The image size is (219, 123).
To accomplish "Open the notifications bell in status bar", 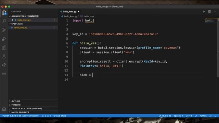I will (x=216, y=116).
